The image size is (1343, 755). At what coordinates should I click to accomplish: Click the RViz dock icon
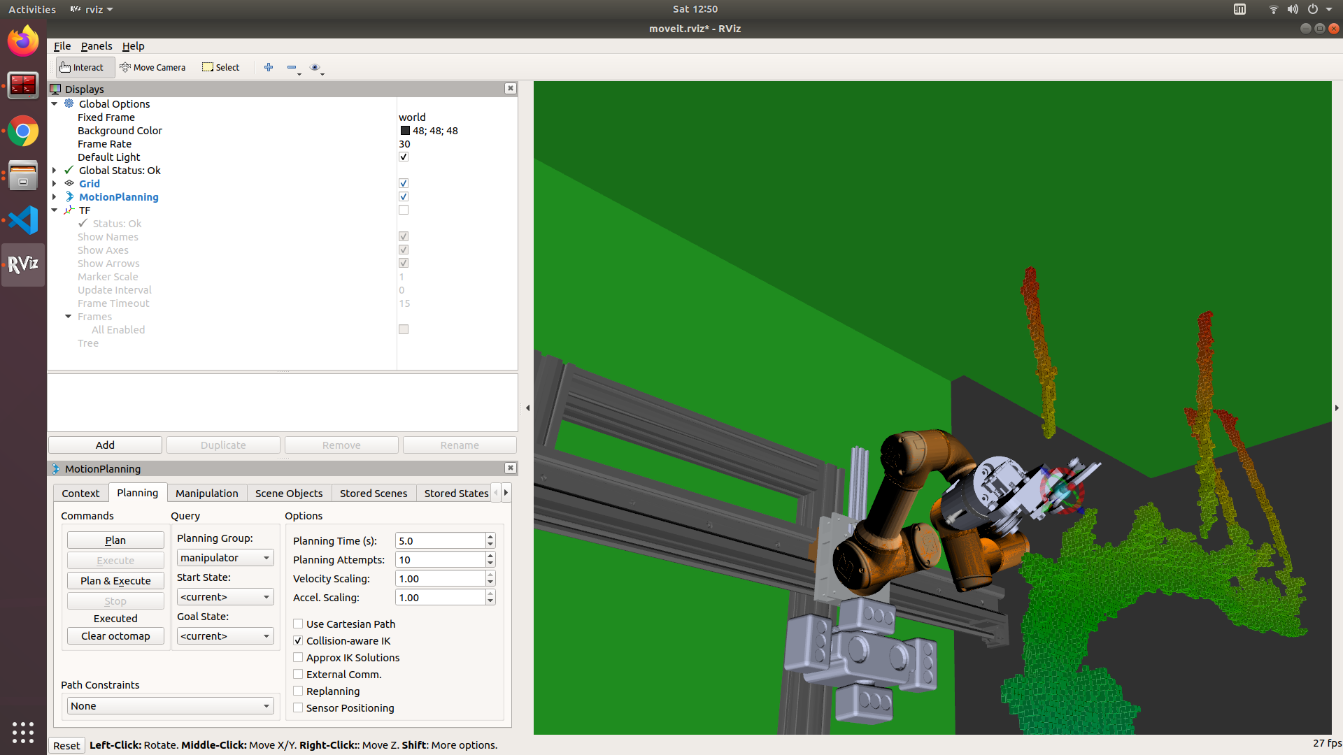coord(23,264)
